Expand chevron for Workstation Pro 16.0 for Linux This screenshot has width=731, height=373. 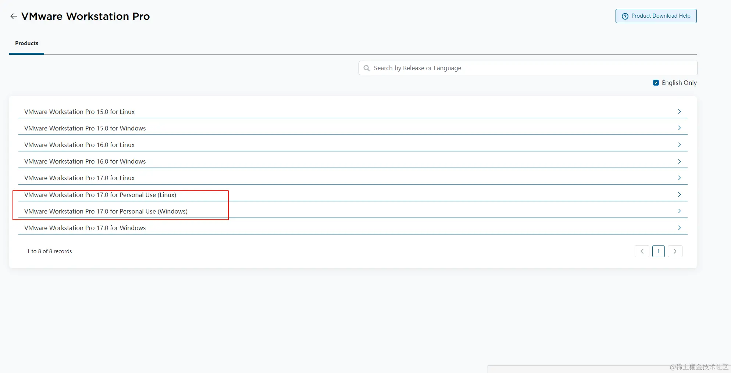click(x=680, y=145)
